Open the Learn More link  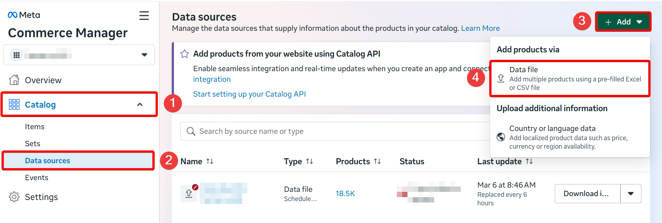(480, 28)
